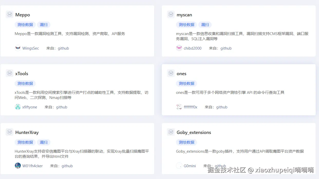Select 漏扫 tag on Meppo card
Screen dimensions: 319x179
[x=44, y=25]
